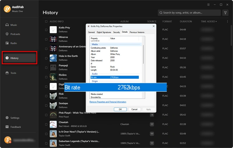Switch to Digital Signatures tab

click(x=104, y=32)
